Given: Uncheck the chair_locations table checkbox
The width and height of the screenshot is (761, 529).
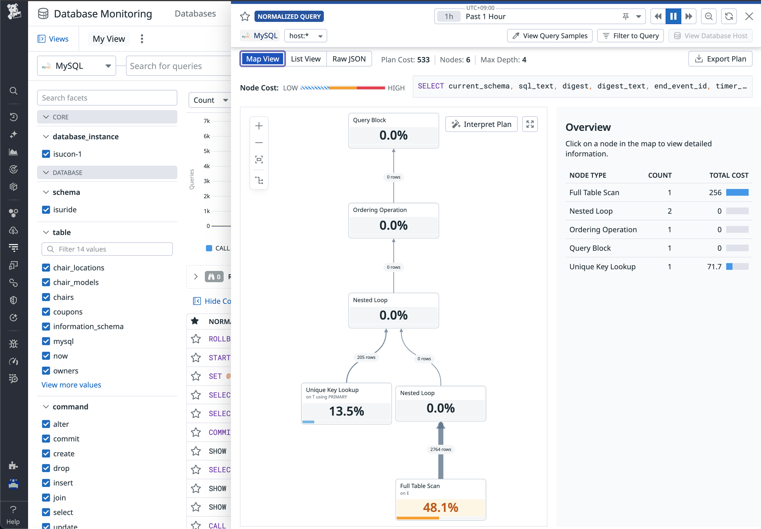Looking at the screenshot, I should (x=46, y=268).
